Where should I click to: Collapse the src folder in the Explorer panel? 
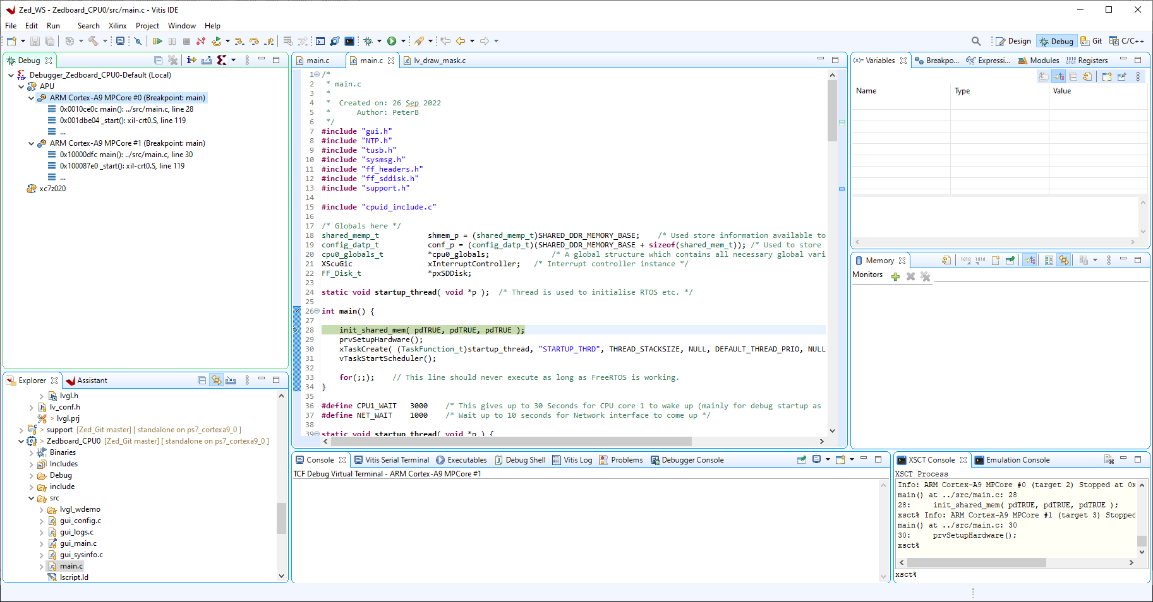click(x=31, y=498)
